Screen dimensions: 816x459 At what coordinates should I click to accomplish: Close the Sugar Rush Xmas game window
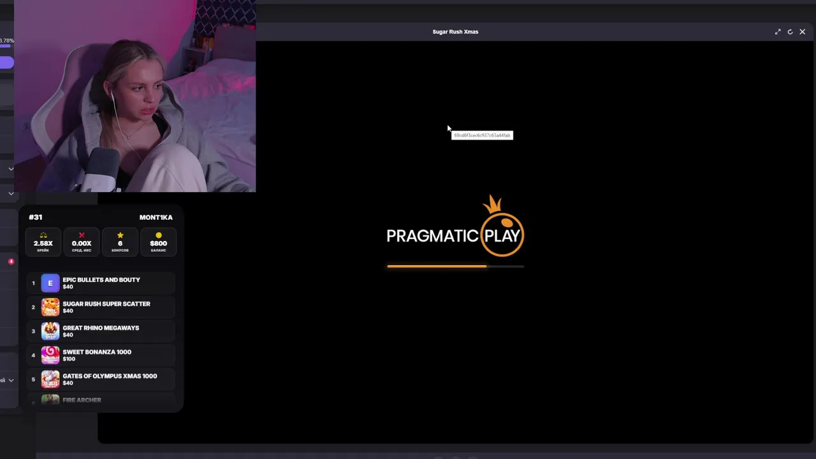pos(802,32)
